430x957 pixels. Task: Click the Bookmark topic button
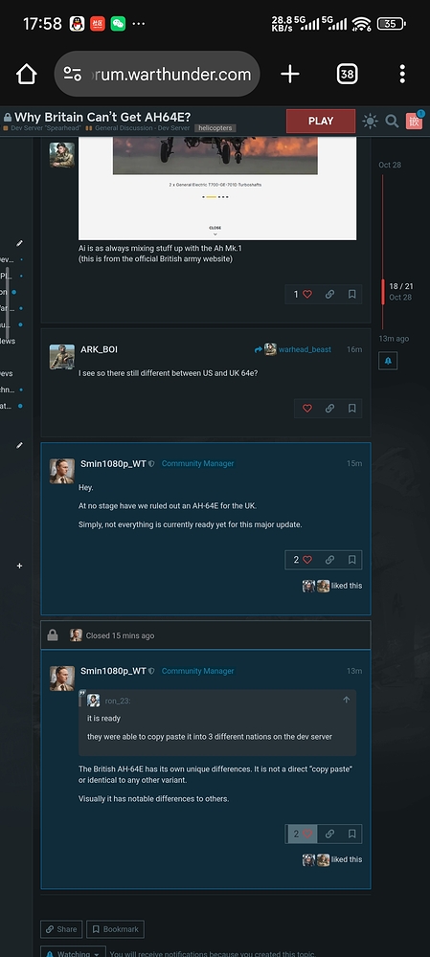tap(116, 929)
